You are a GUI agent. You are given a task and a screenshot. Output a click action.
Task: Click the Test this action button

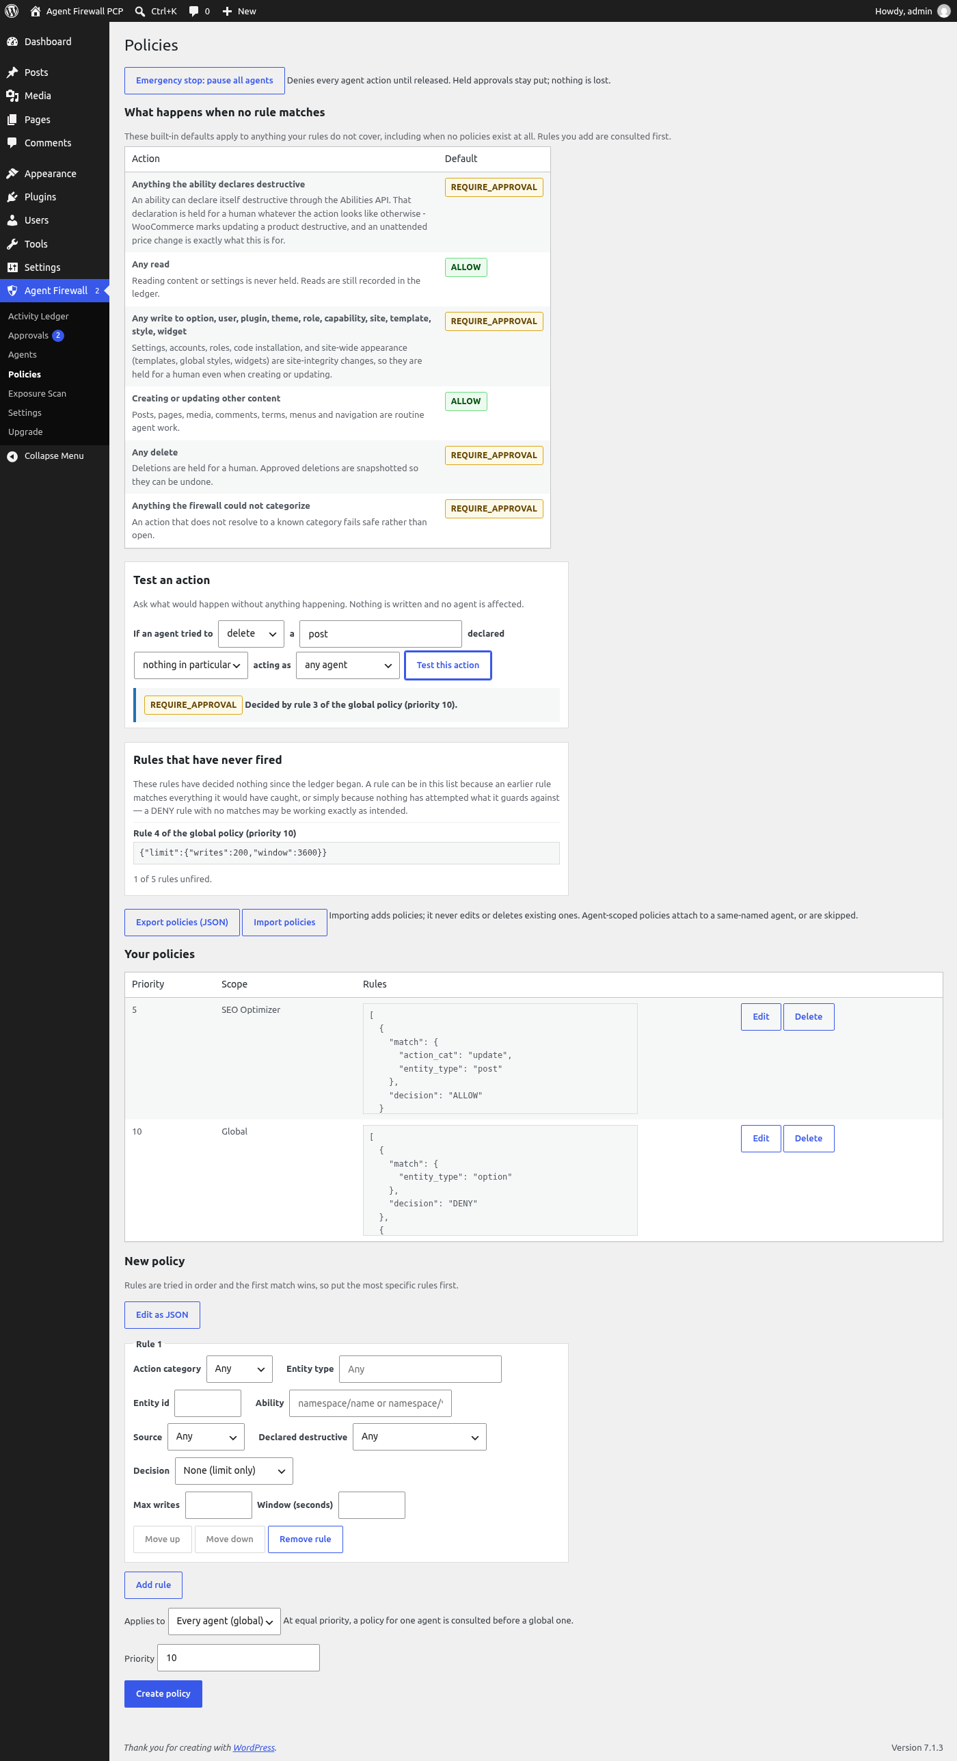[448, 665]
